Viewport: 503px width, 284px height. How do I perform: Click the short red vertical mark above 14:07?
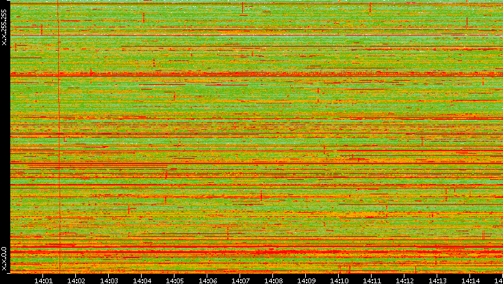(242, 8)
